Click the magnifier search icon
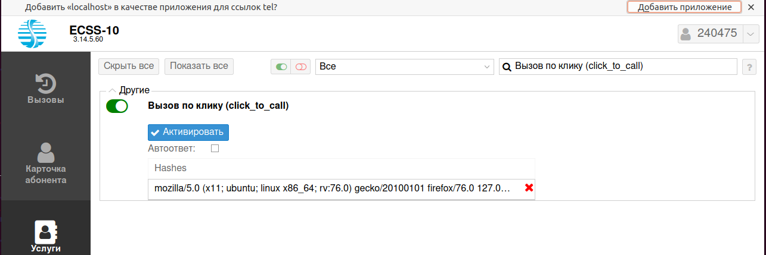 pyautogui.click(x=507, y=67)
